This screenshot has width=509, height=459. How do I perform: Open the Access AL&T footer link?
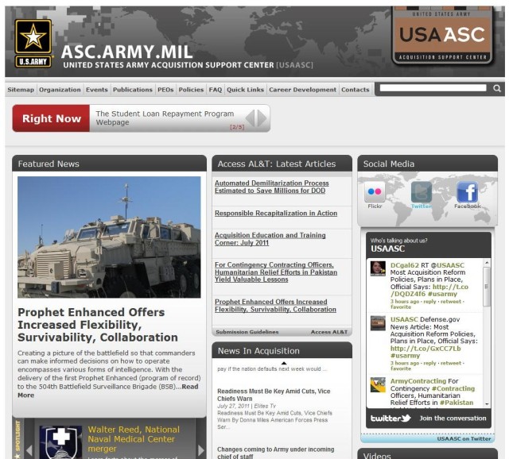click(328, 332)
